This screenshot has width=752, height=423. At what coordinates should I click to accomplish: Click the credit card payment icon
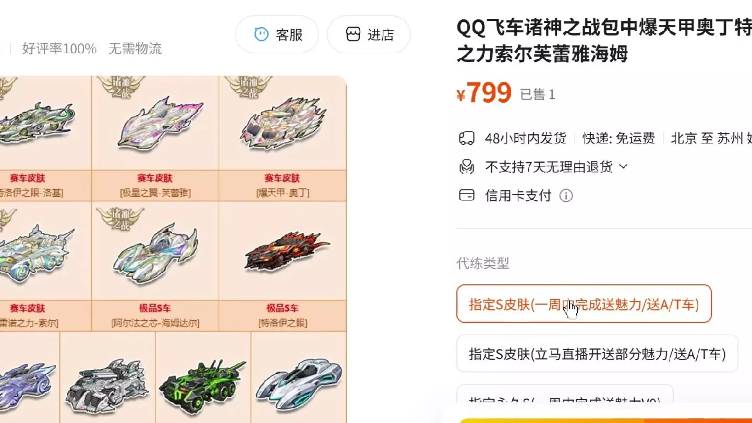click(466, 196)
